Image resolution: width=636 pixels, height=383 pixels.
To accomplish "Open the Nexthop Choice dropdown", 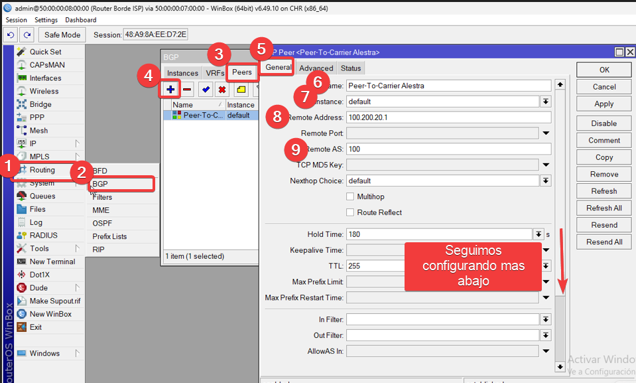I will coord(546,181).
